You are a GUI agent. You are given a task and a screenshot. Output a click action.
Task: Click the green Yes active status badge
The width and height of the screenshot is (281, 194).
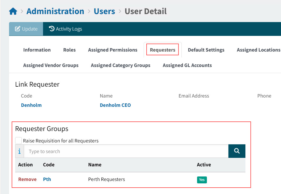tap(202, 180)
